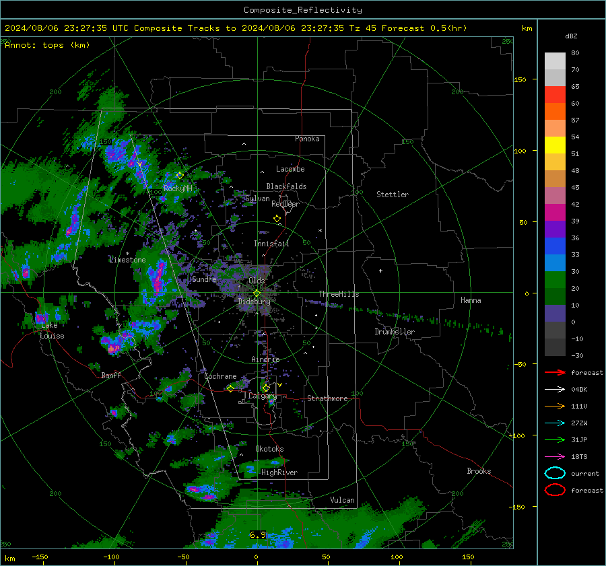The width and height of the screenshot is (606, 566).
Task: Click asterisk marker above Limestone label
Action: (x=127, y=254)
